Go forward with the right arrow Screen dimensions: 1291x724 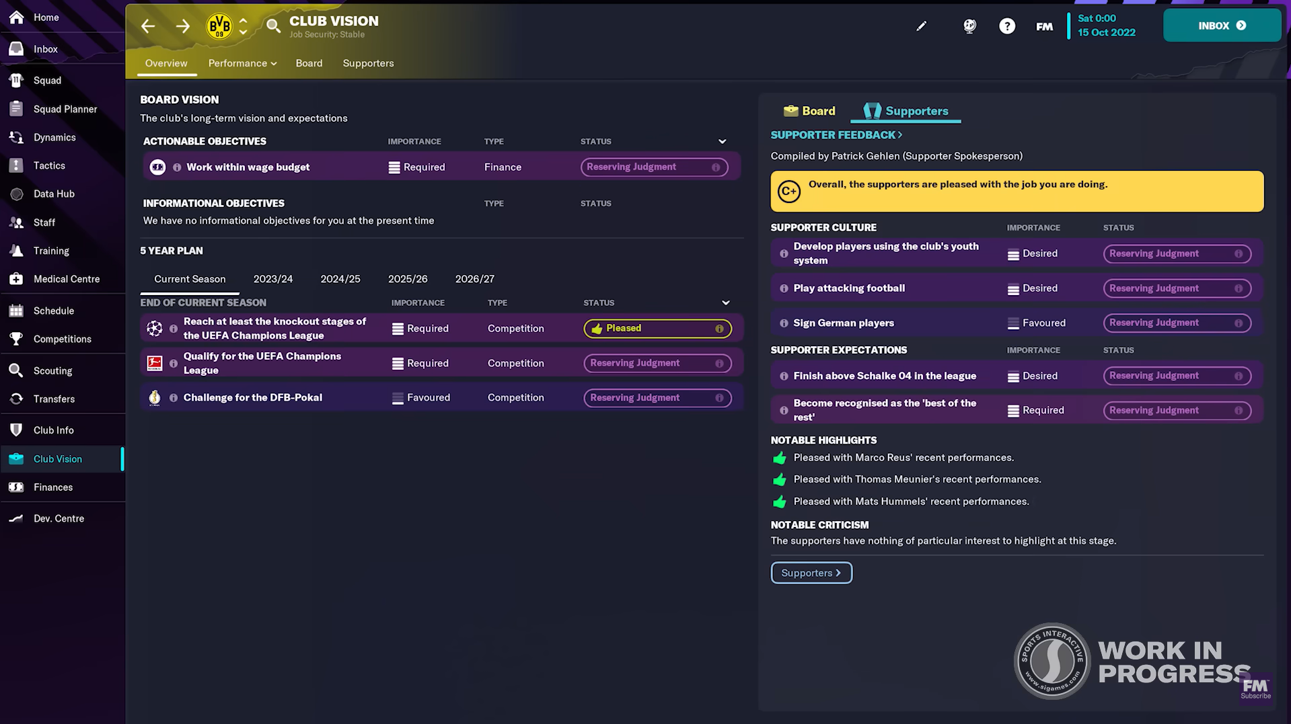[x=183, y=26]
